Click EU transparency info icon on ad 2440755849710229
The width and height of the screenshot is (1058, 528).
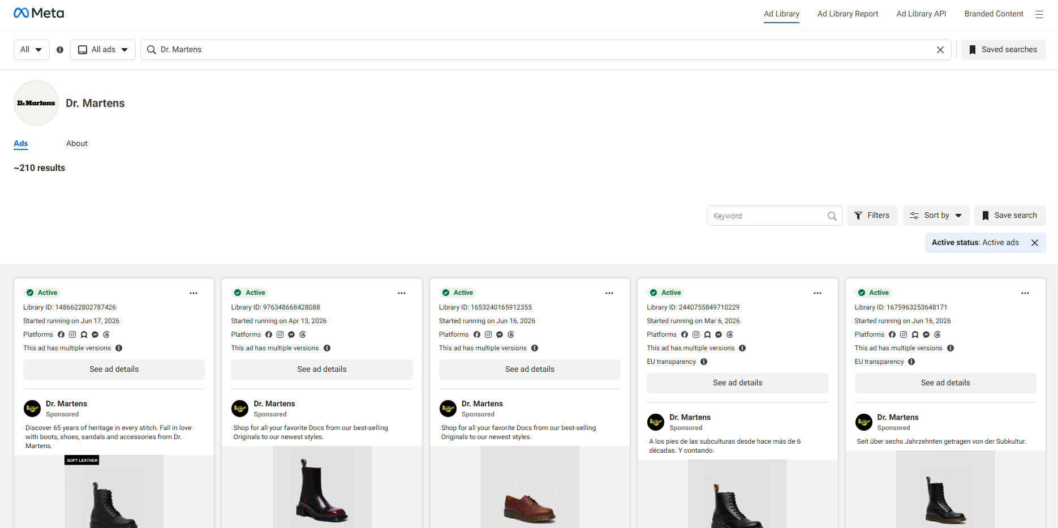704,362
